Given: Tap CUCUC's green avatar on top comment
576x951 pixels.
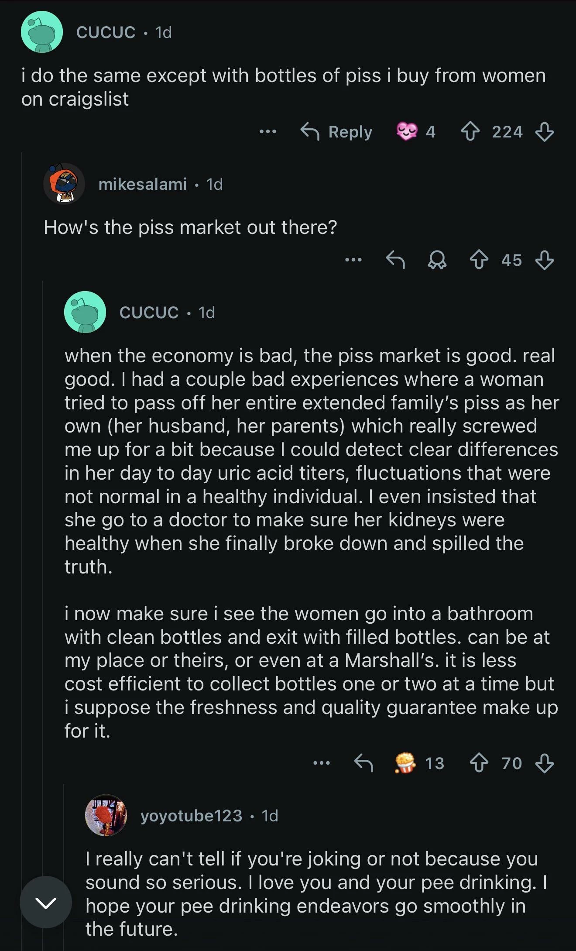Looking at the screenshot, I should click(x=42, y=32).
